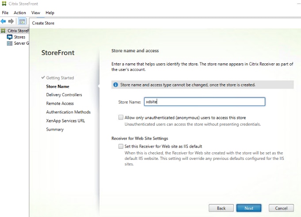Open the File menu
Image resolution: width=301 pixels, height=217 pixels.
click(x=5, y=13)
